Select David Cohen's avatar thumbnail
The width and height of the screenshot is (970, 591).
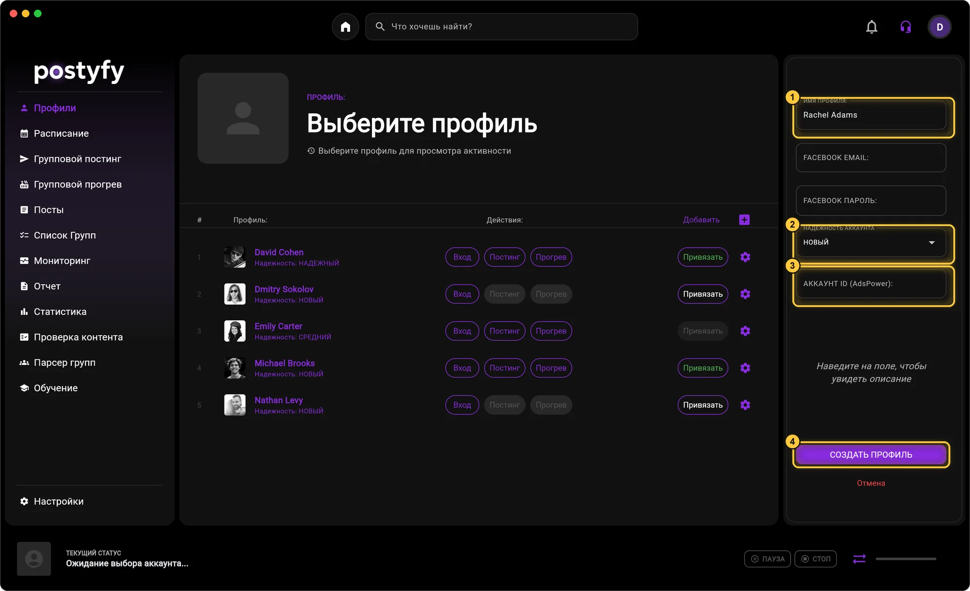235,257
